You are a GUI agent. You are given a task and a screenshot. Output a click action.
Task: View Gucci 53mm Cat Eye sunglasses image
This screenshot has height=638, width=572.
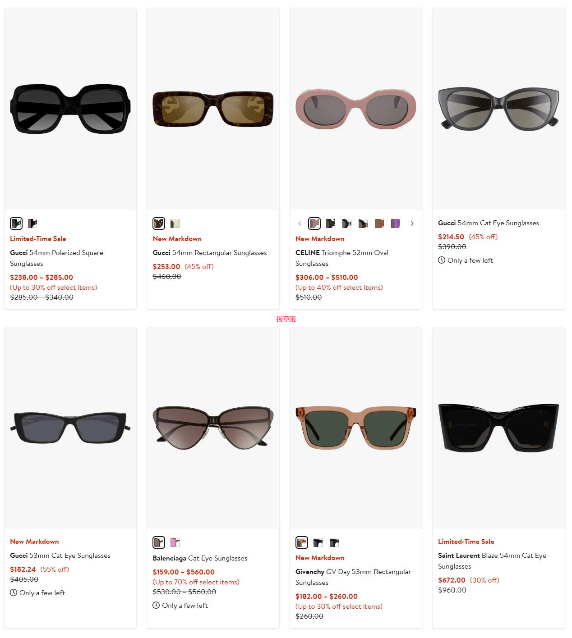(x=70, y=428)
